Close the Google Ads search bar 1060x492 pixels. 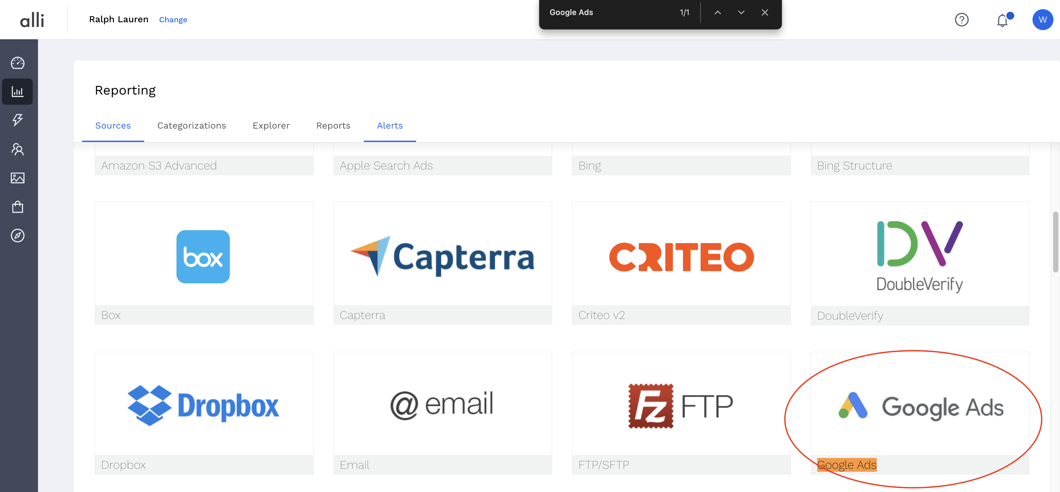click(765, 12)
